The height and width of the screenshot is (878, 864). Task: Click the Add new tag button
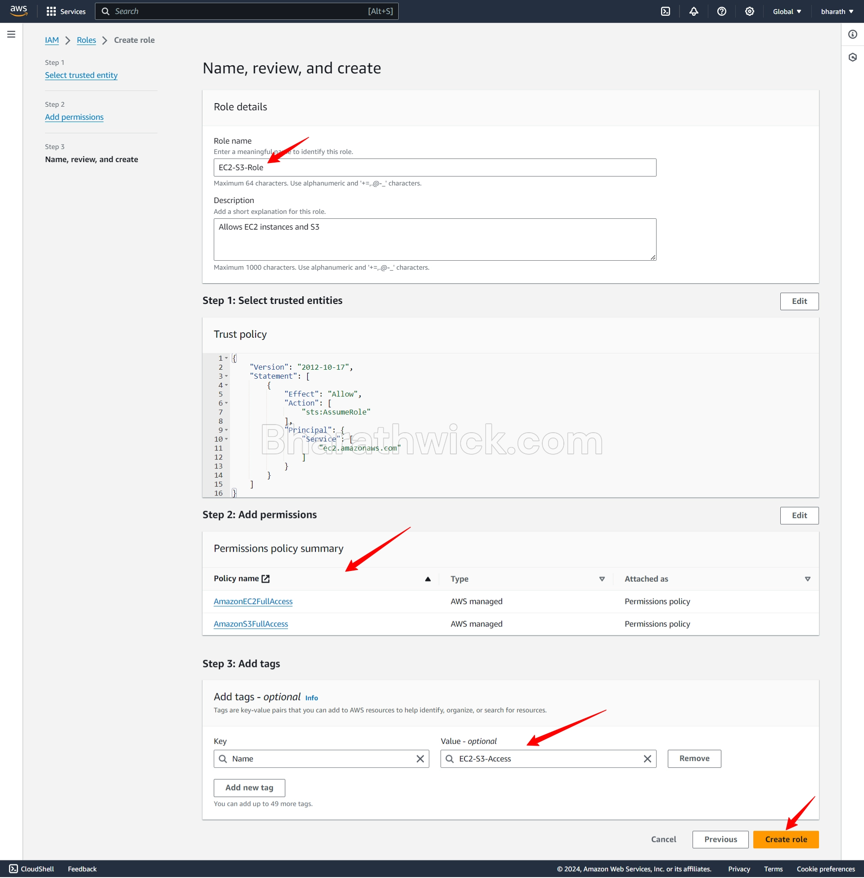click(248, 787)
